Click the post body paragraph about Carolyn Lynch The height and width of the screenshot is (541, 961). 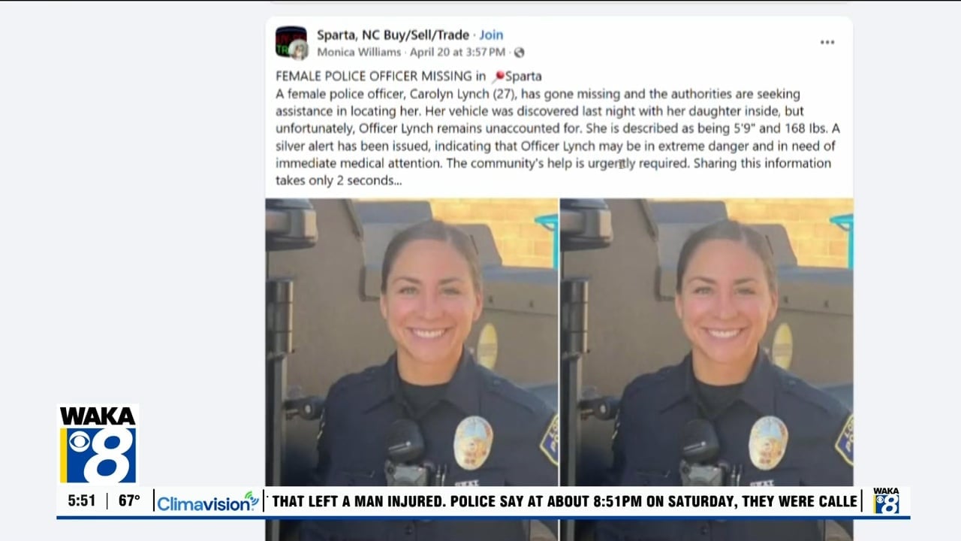556,138
